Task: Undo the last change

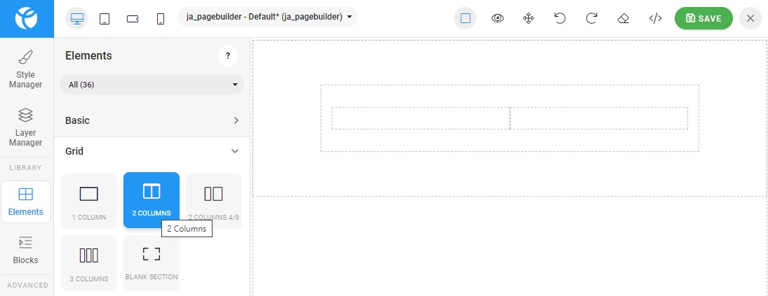Action: point(560,19)
